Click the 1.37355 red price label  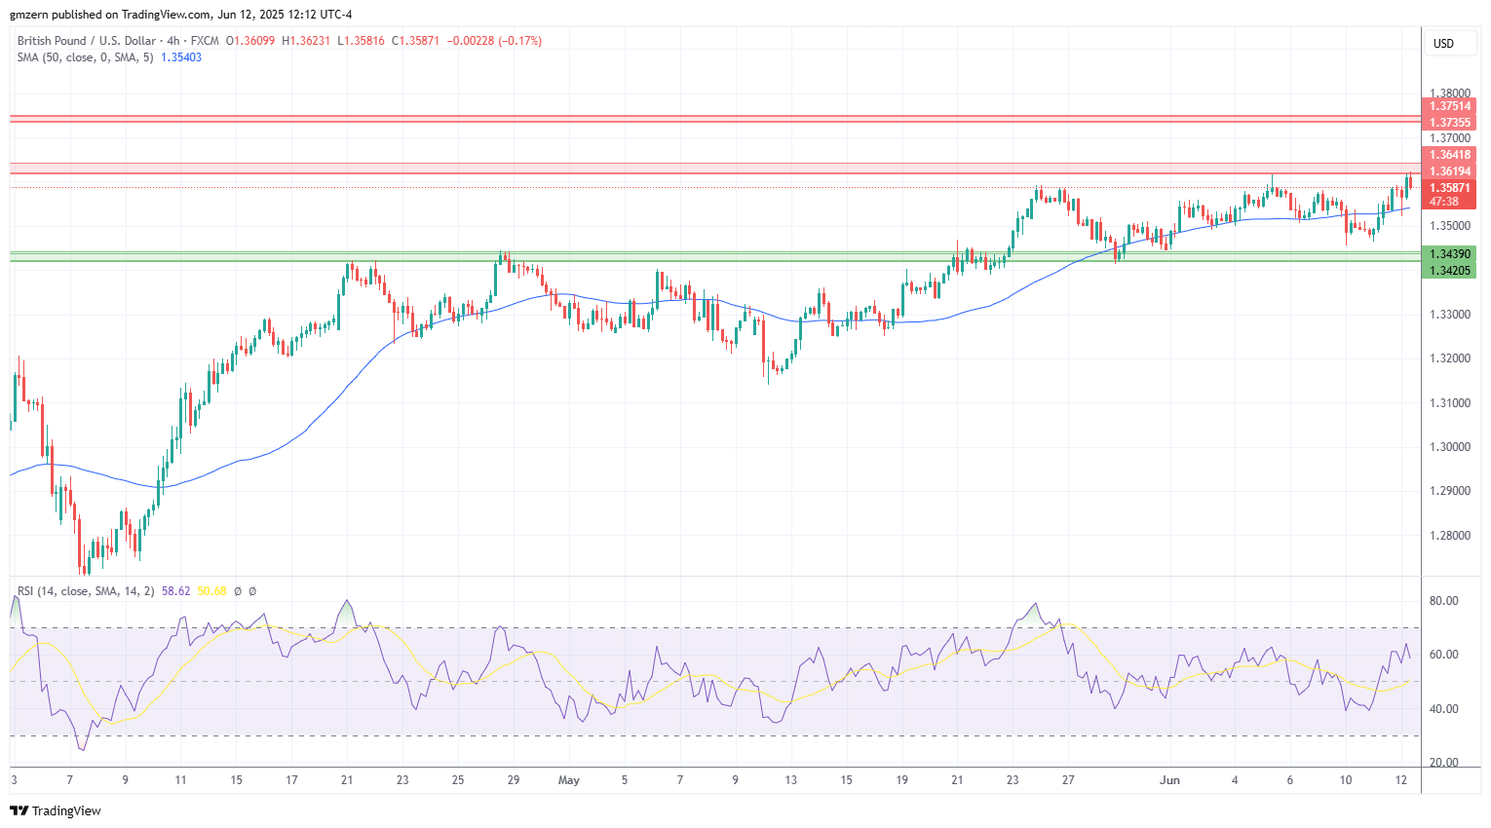[1450, 123]
